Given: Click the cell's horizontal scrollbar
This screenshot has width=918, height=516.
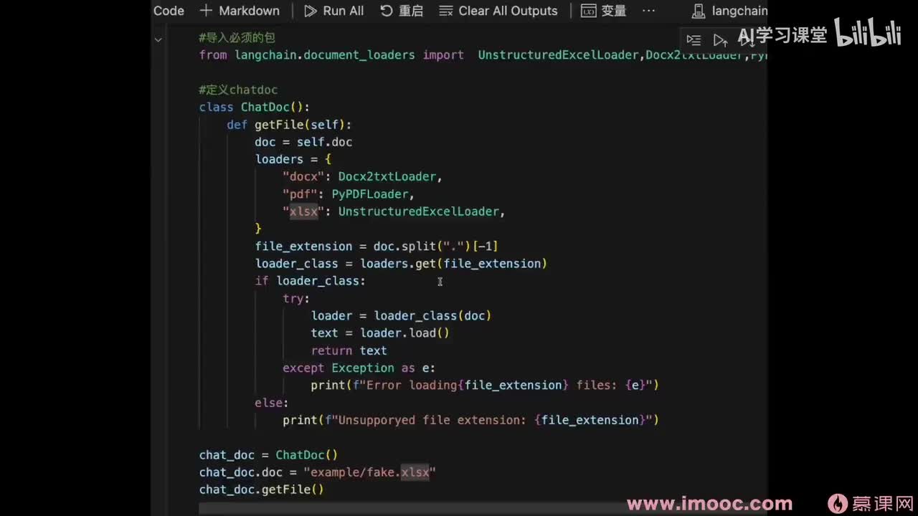Looking at the screenshot, I should pos(483,508).
